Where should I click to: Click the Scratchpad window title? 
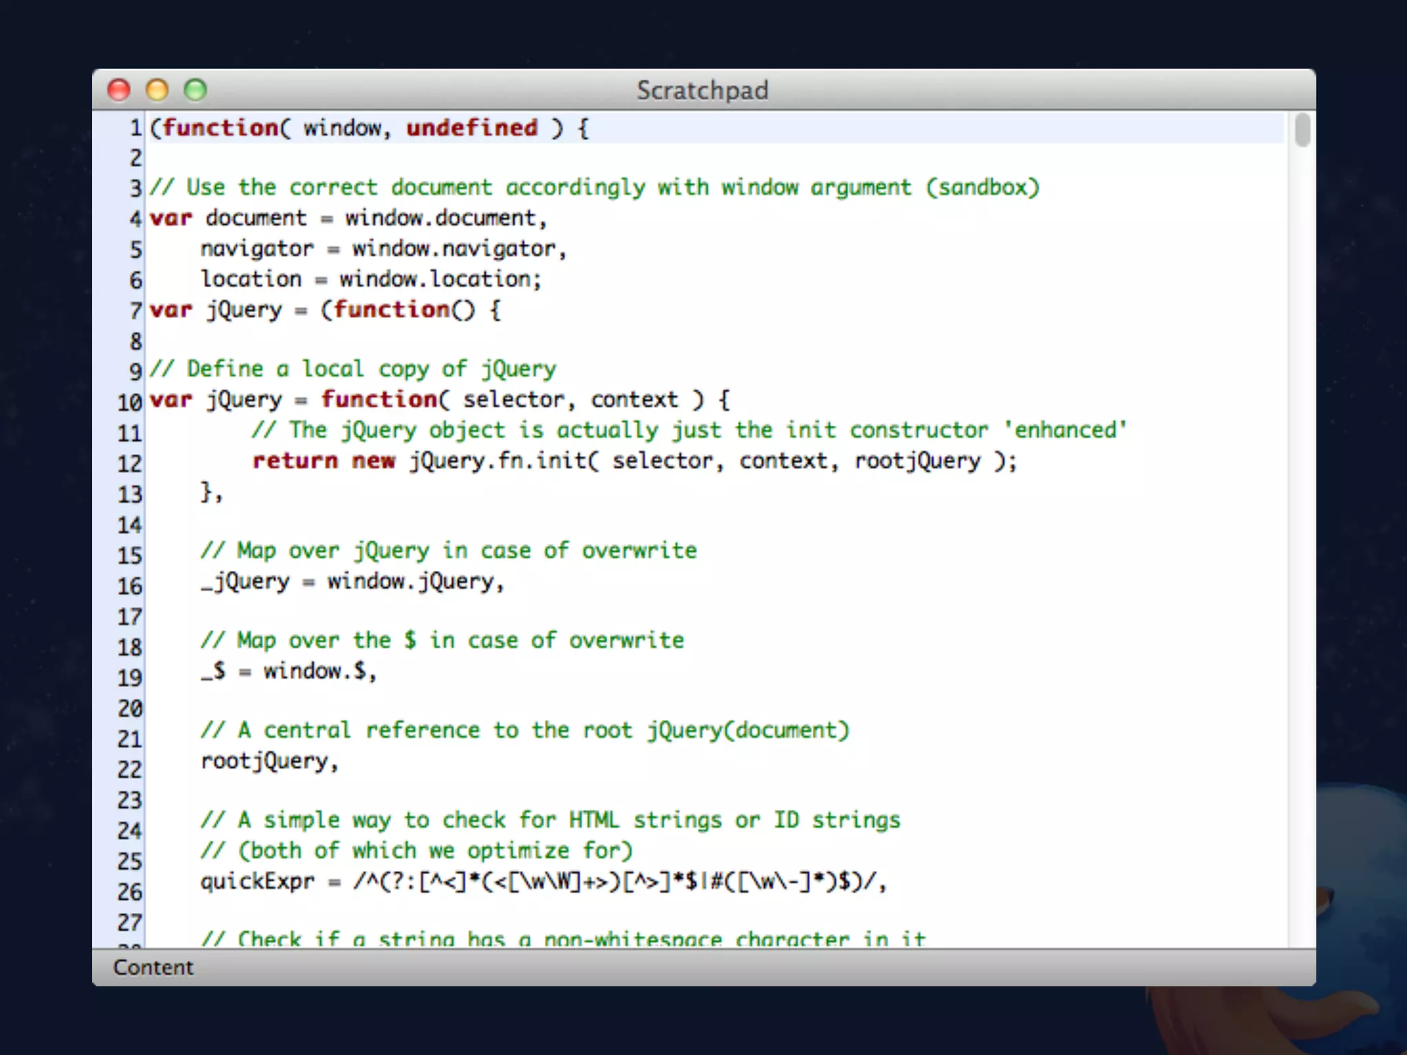tap(702, 91)
